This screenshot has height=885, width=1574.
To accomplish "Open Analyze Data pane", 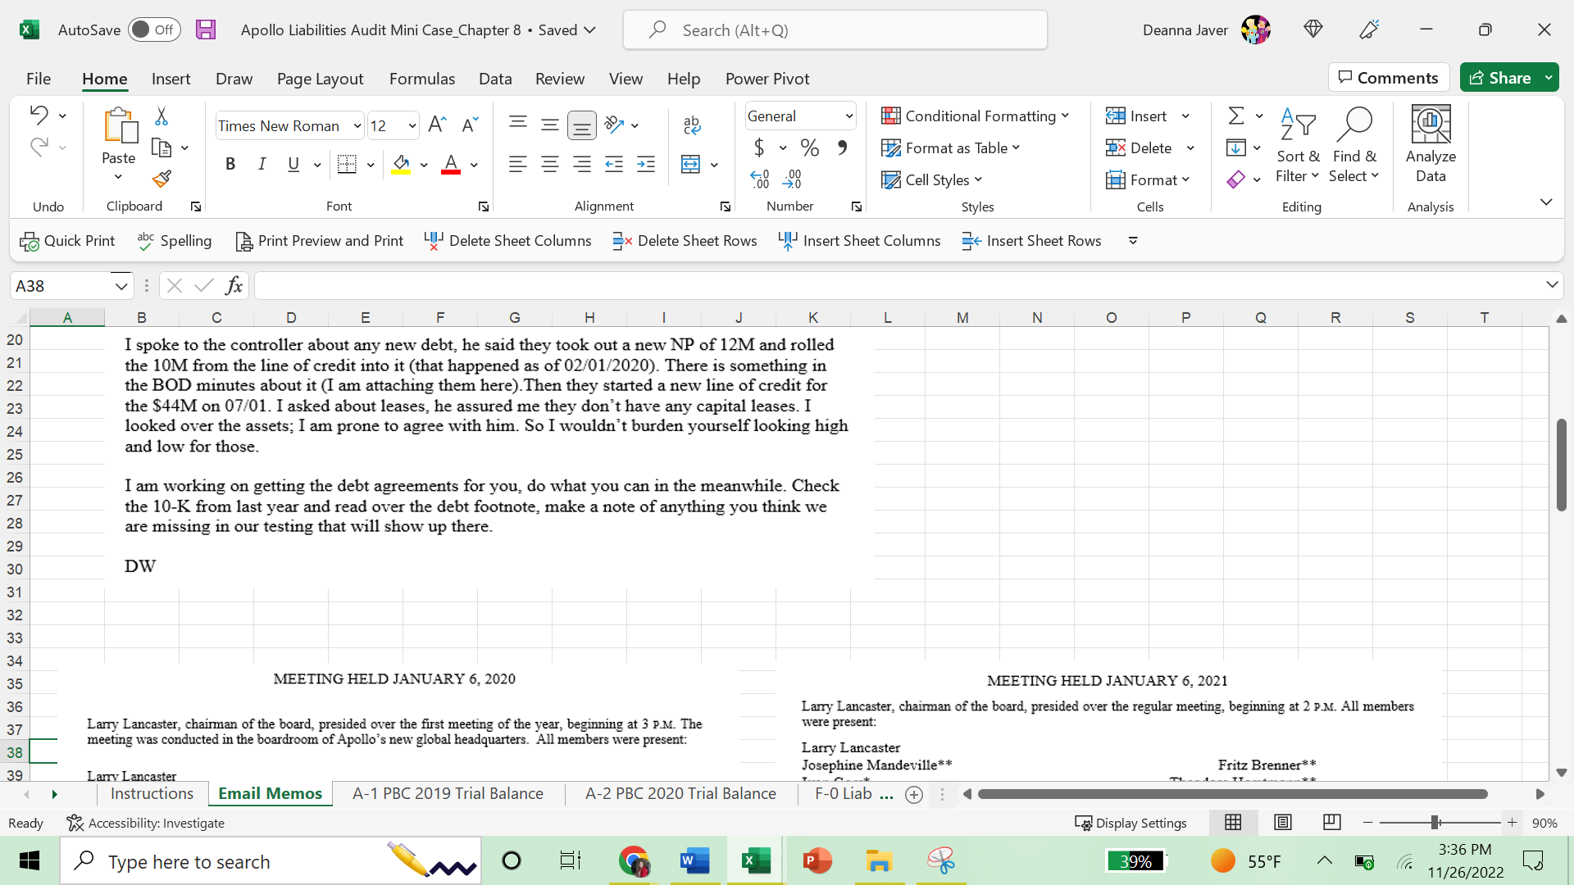I will tap(1431, 144).
